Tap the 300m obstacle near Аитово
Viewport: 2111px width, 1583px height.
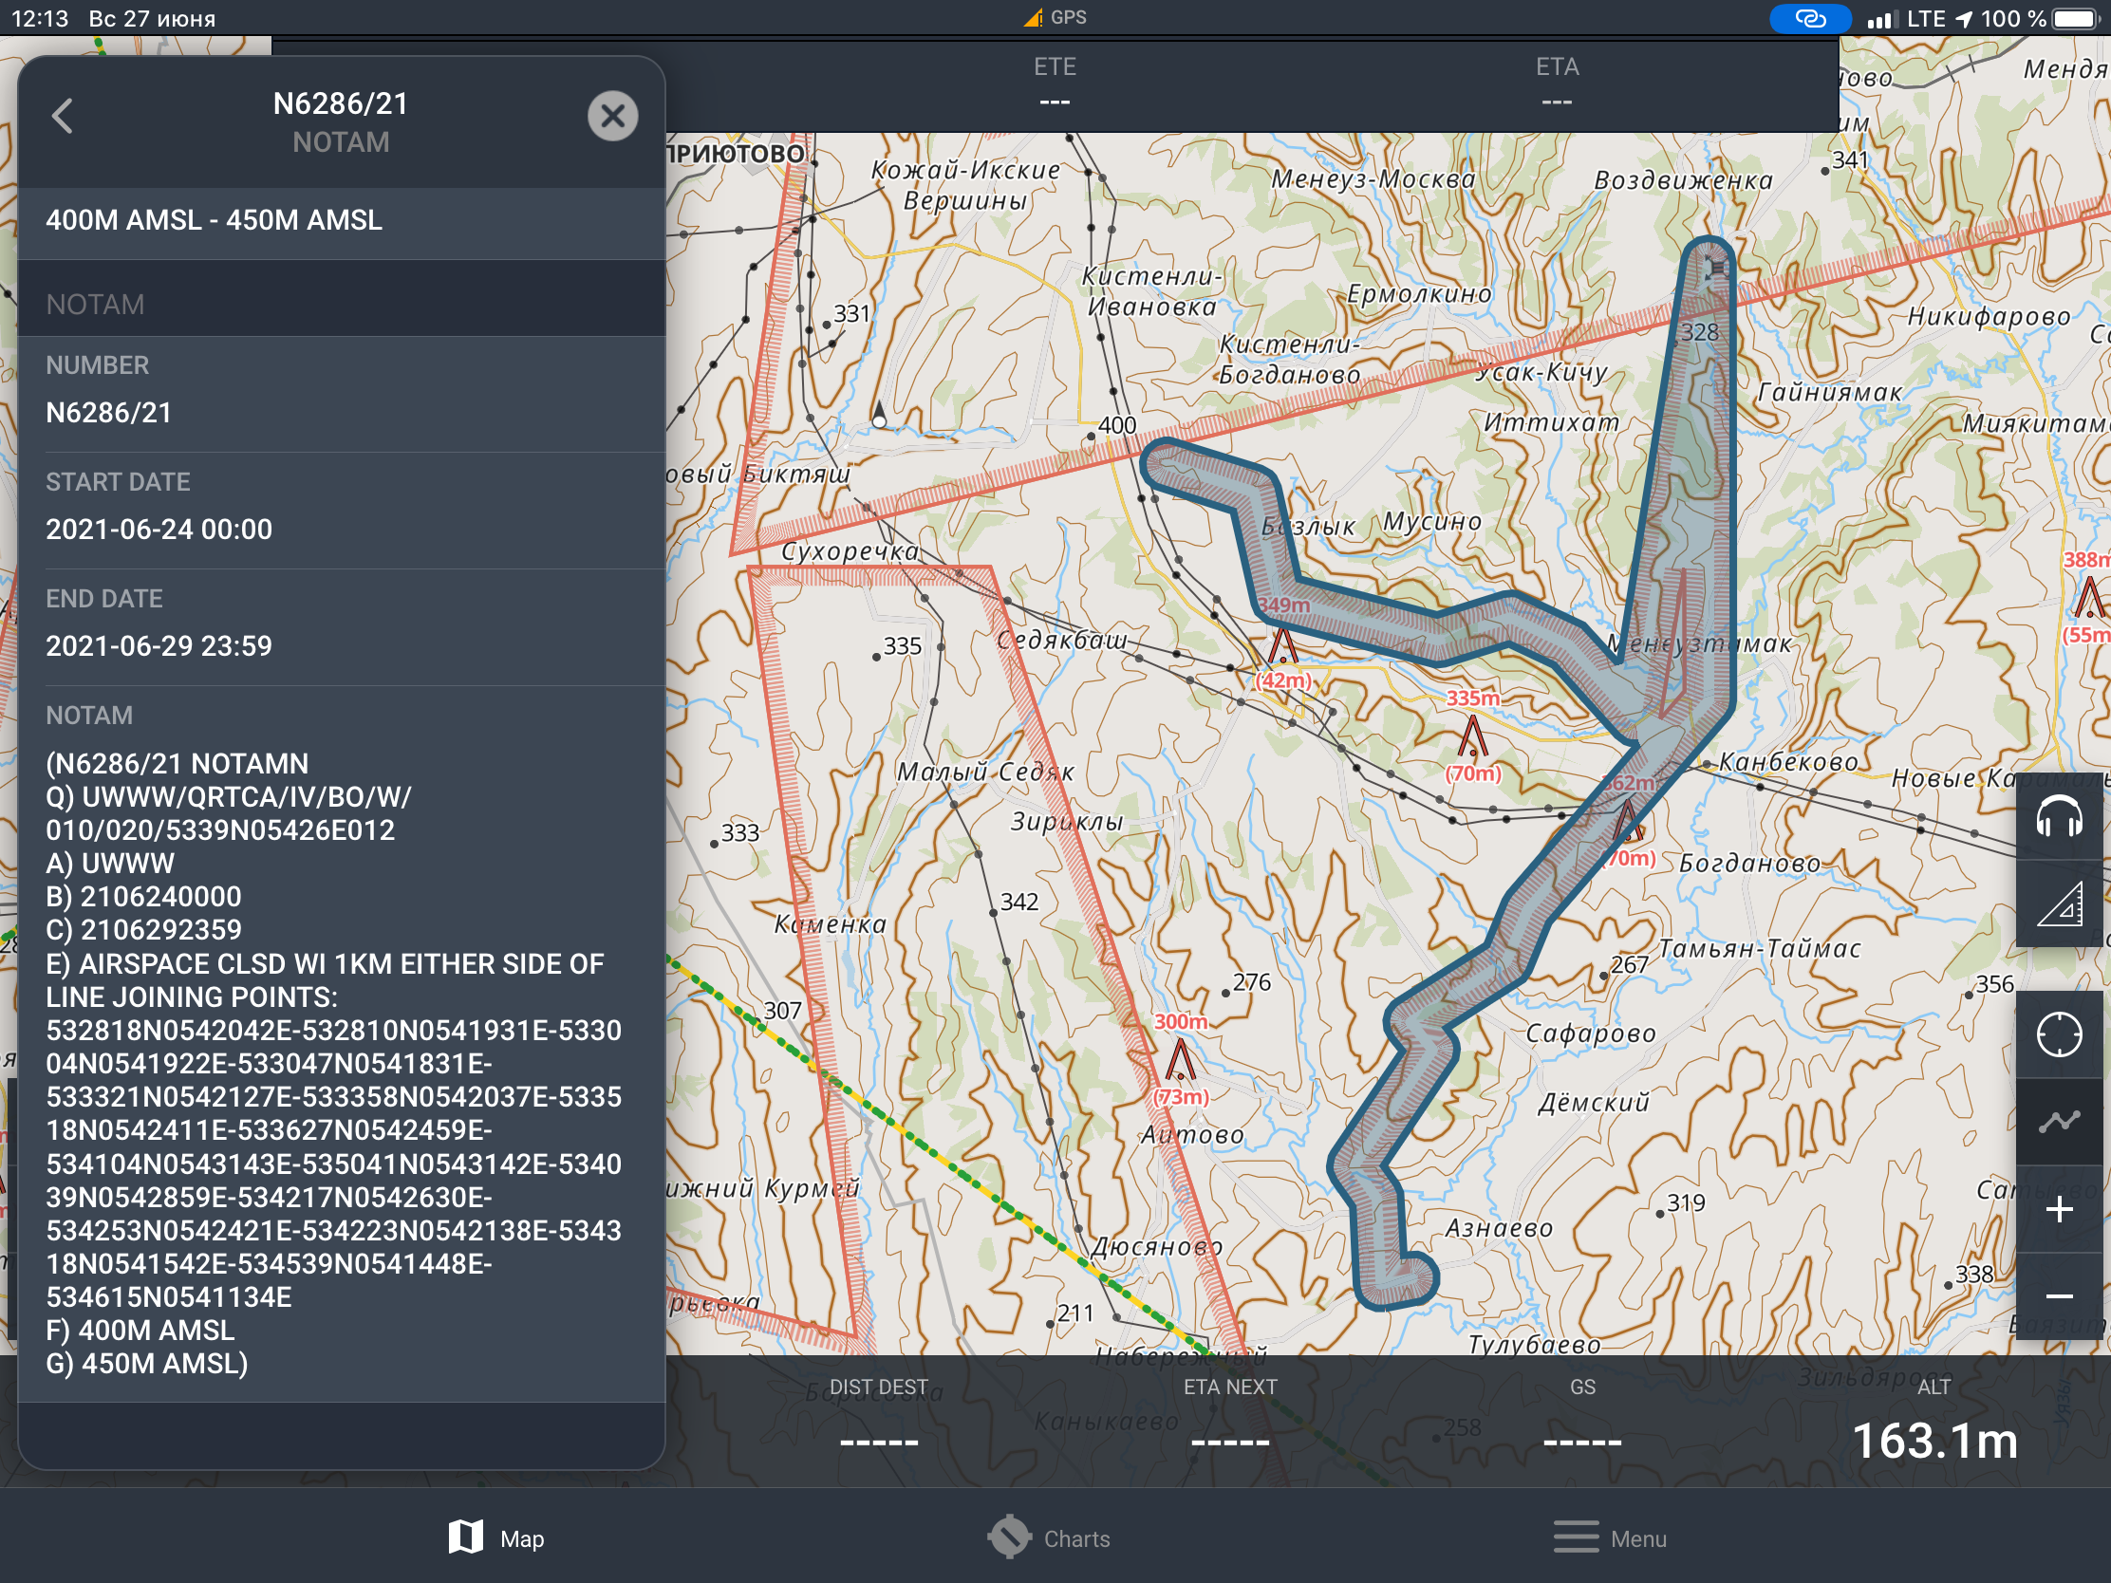1181,1059
